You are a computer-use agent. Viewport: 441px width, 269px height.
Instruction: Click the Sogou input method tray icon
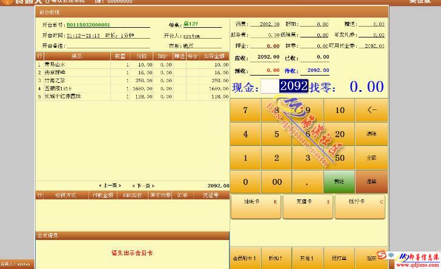tap(382, 255)
